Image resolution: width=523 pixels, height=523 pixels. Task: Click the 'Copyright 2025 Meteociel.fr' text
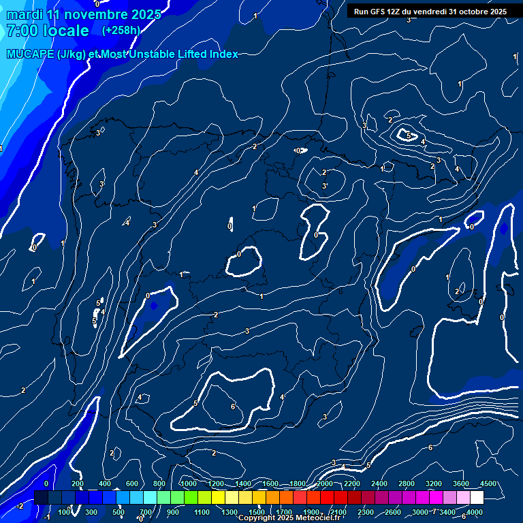coord(289,518)
